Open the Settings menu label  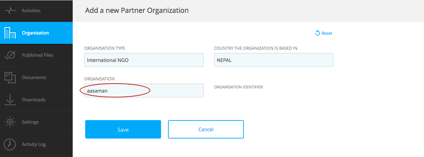[x=30, y=122]
